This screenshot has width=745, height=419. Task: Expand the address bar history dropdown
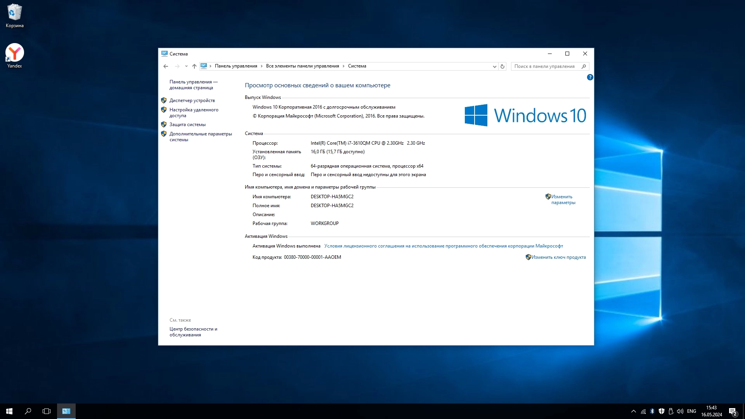pos(494,66)
